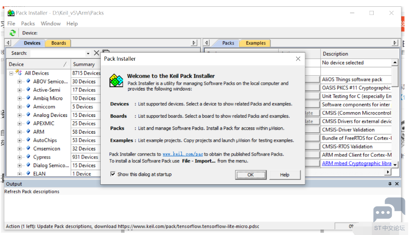The height and width of the screenshot is (235, 409).
Task: Click the All Devices tree root icon
Action: pos(19,72)
